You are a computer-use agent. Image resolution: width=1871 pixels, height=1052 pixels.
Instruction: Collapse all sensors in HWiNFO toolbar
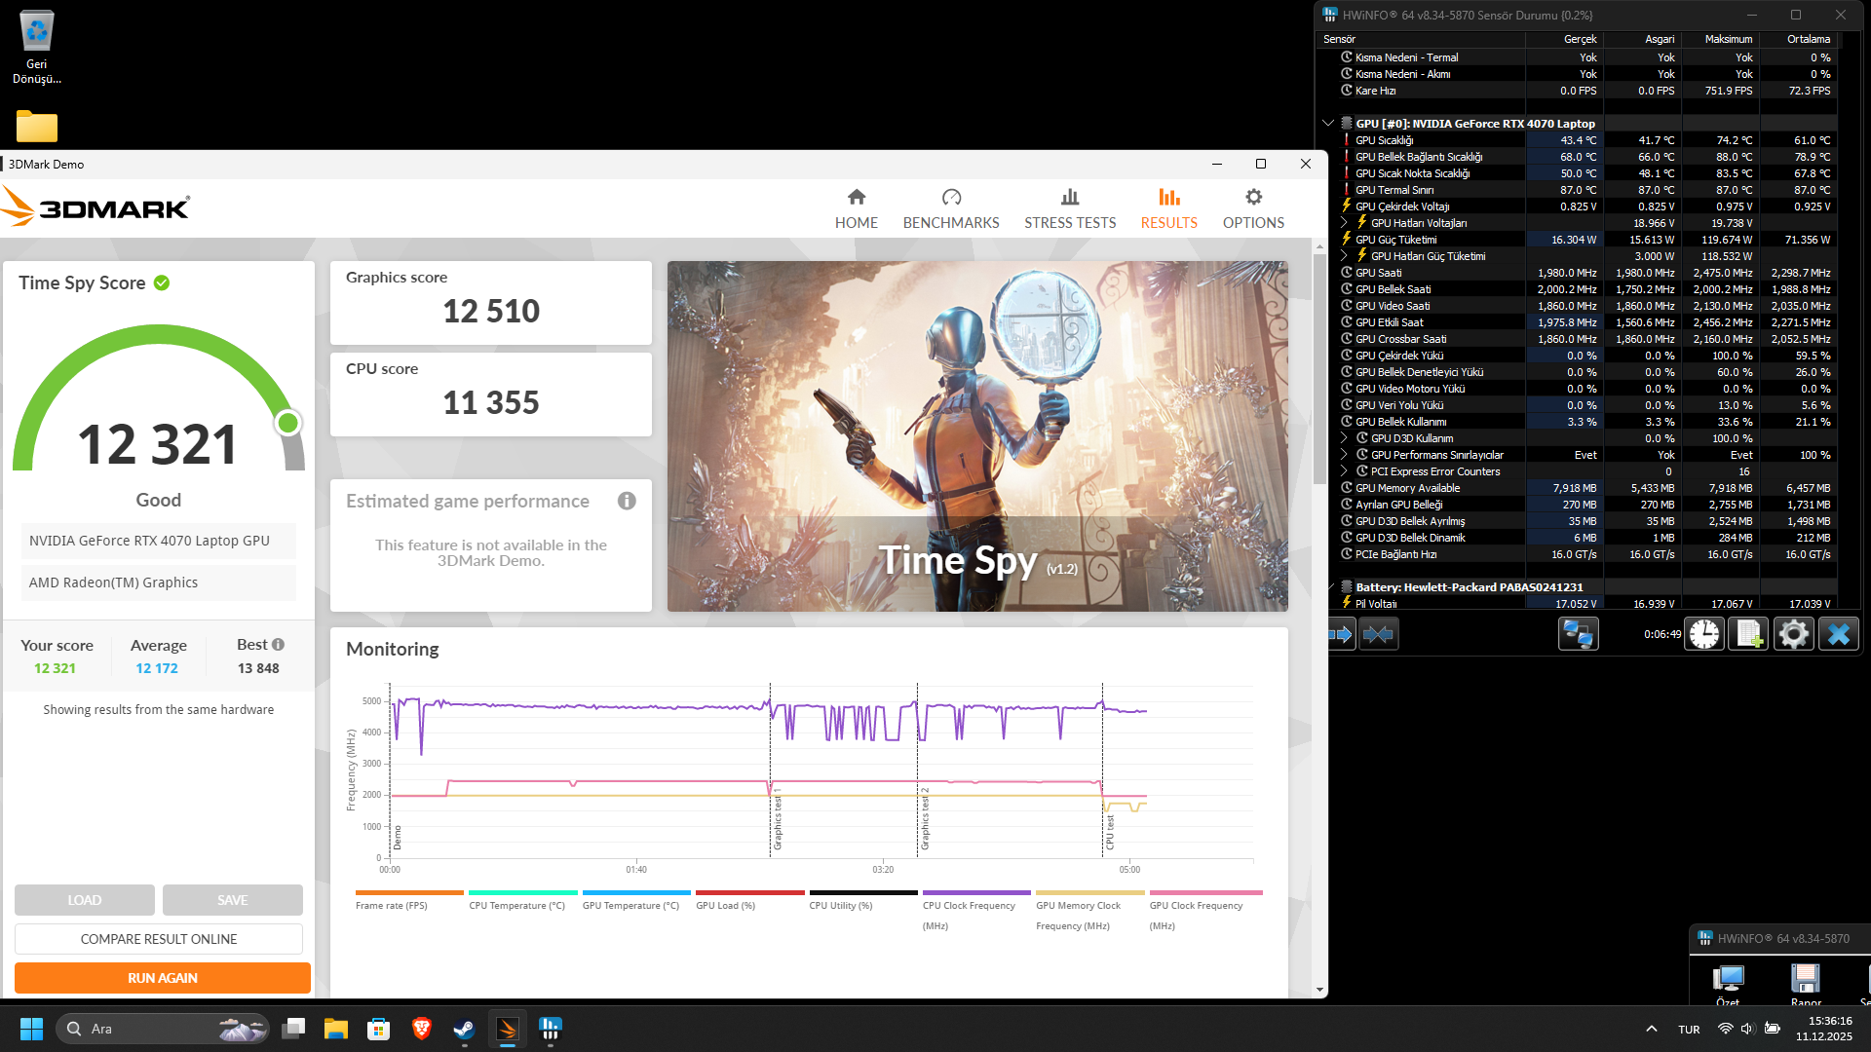click(1378, 634)
